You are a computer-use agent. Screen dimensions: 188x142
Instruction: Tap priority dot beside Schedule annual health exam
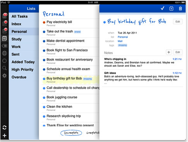click(44, 69)
